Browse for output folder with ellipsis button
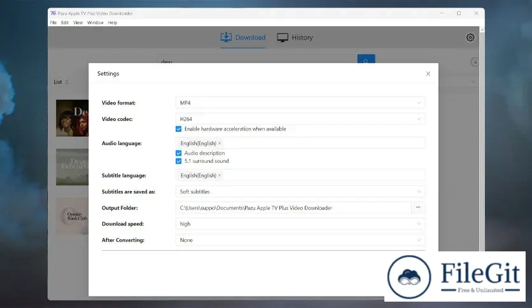This screenshot has height=308, width=532. click(418, 207)
